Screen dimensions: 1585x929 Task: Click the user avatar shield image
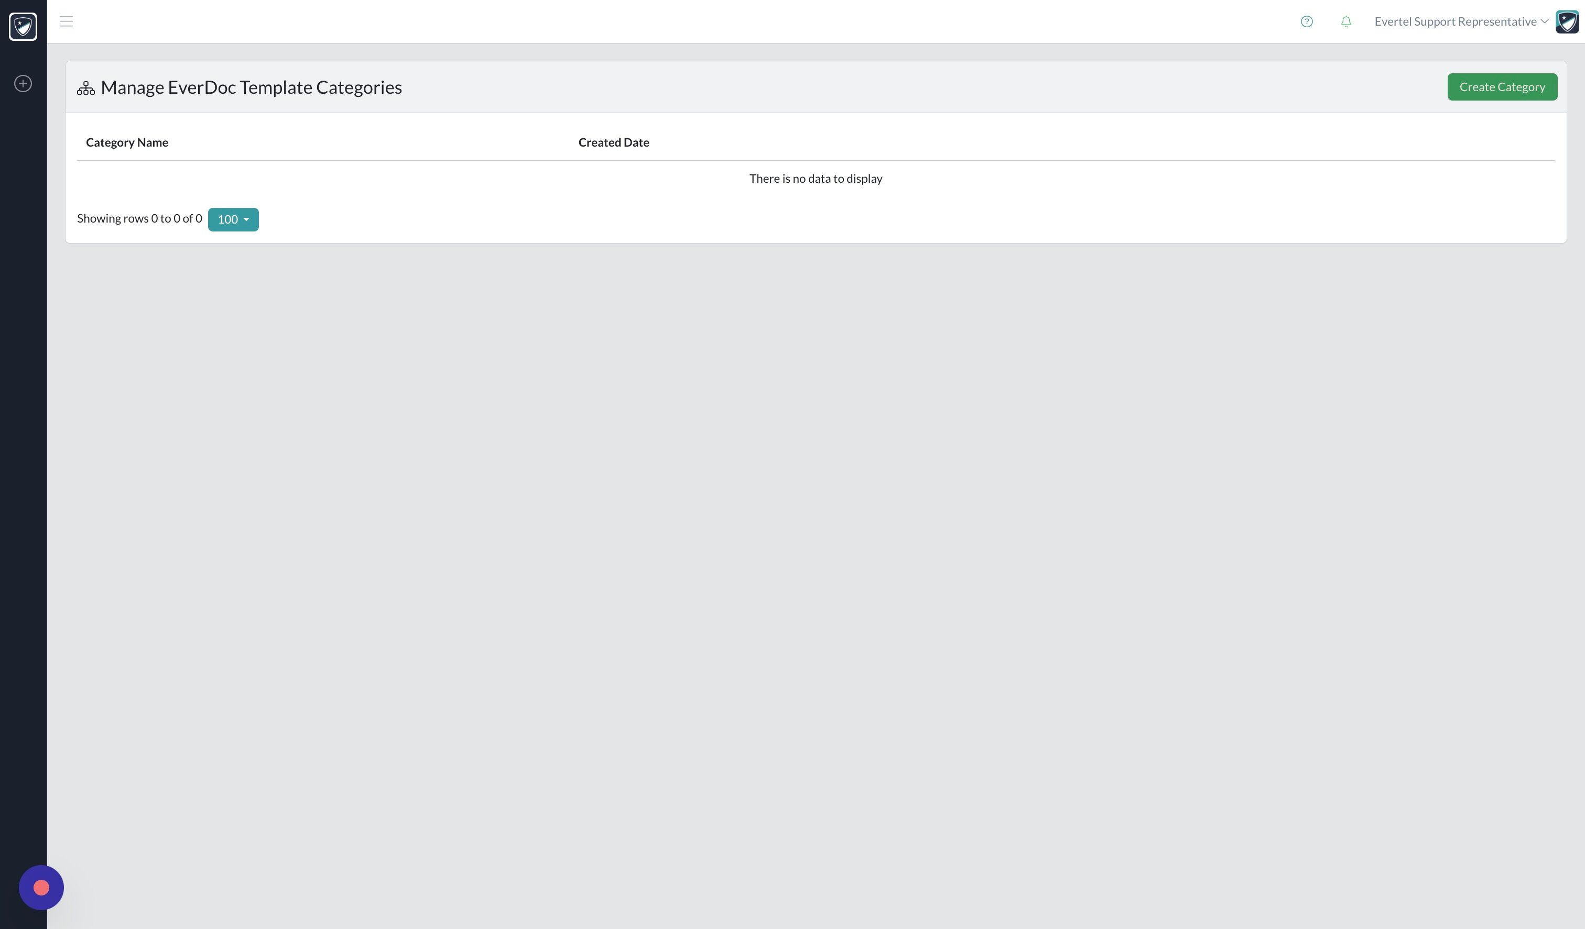point(1566,22)
